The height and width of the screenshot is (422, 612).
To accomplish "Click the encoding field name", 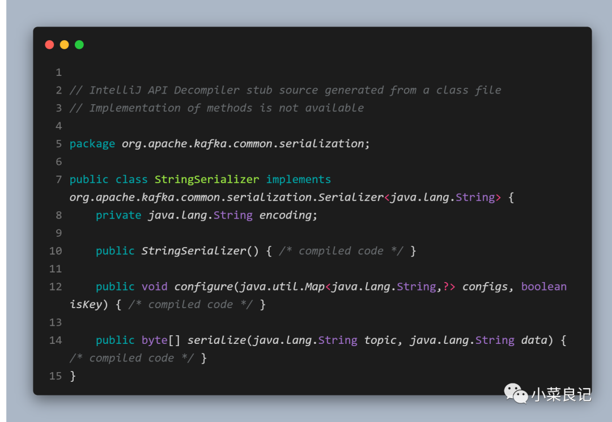I will click(285, 215).
